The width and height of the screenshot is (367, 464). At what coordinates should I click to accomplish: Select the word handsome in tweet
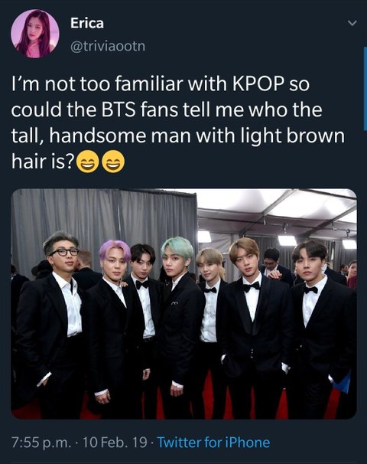pos(98,136)
